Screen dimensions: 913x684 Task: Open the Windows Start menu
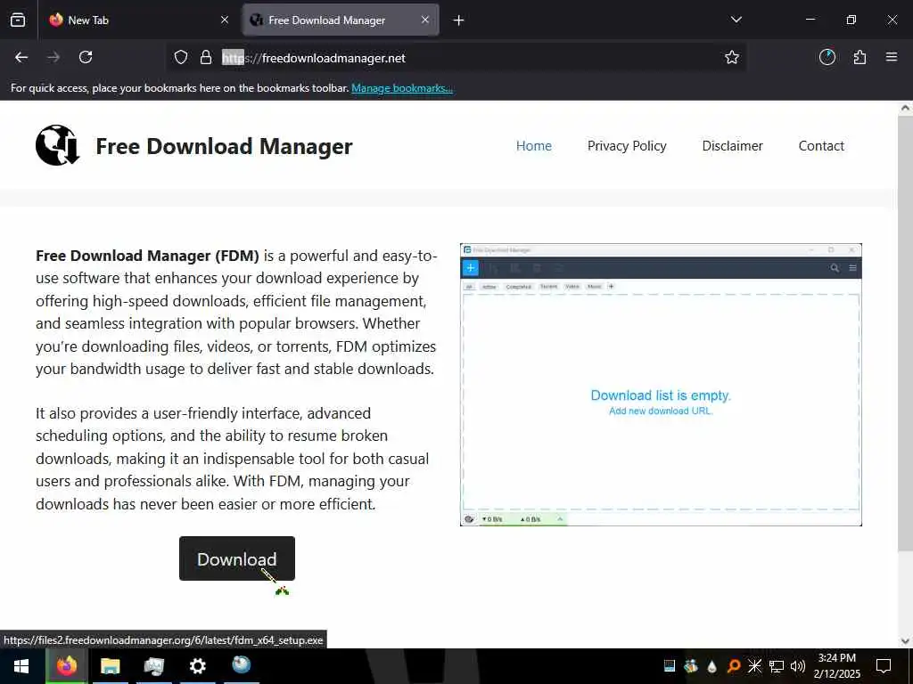point(21,666)
